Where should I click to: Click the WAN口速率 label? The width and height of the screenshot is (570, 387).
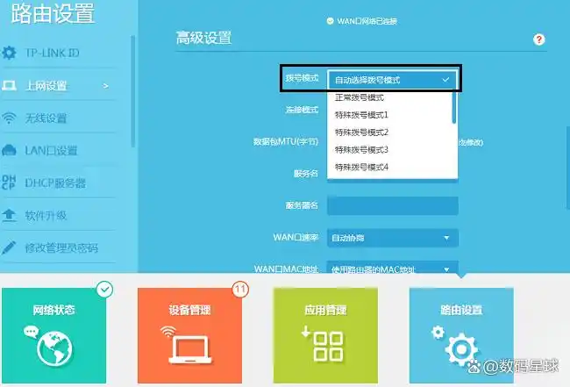click(x=296, y=238)
